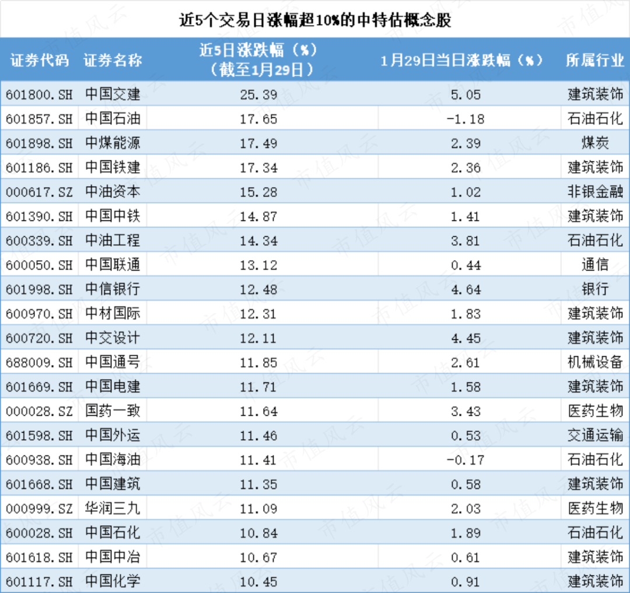
Task: Select the table title about 中特估概念股
Action: (x=315, y=20)
